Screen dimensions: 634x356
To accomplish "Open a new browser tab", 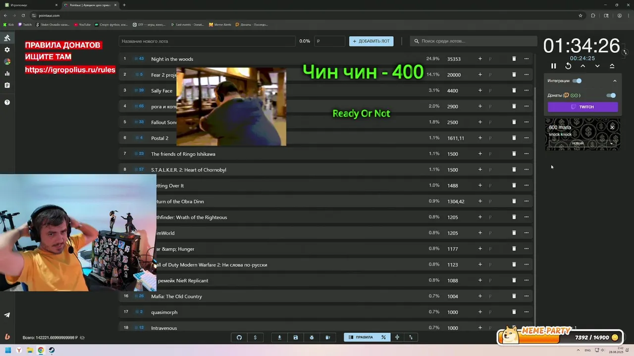I will pos(124,5).
